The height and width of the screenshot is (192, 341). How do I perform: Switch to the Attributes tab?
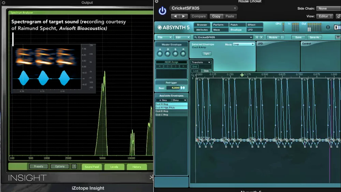point(202,30)
